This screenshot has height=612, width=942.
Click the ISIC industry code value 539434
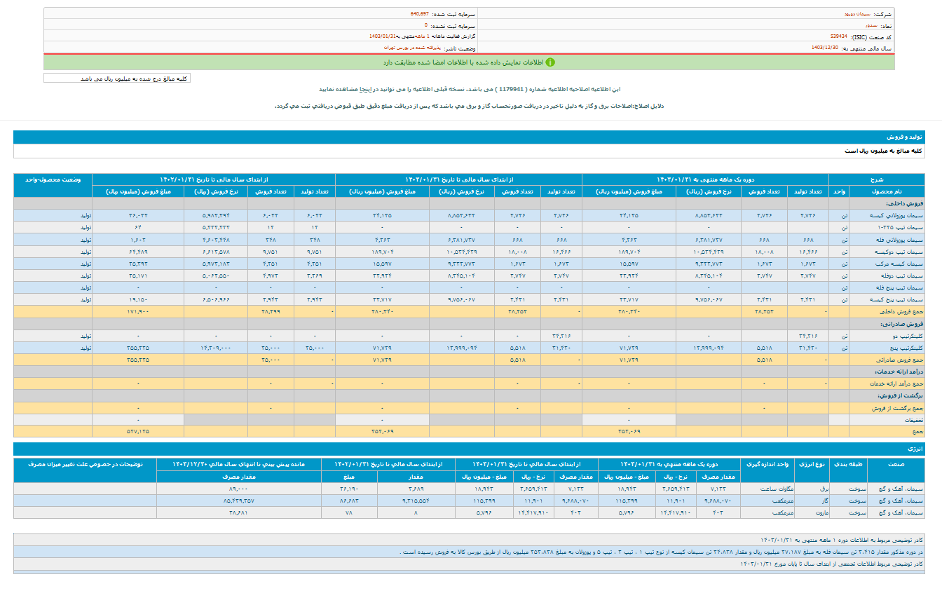click(x=838, y=36)
